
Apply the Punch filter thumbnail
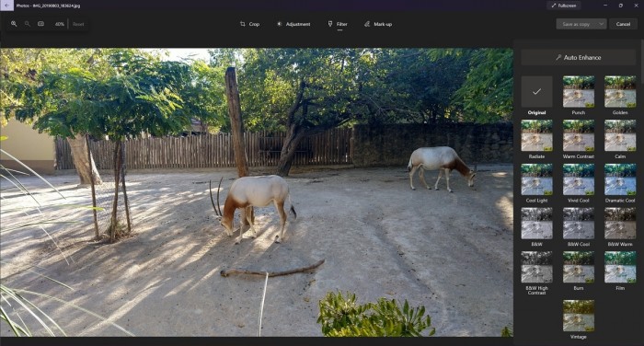pos(579,92)
